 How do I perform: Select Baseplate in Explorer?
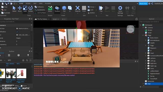151,81
